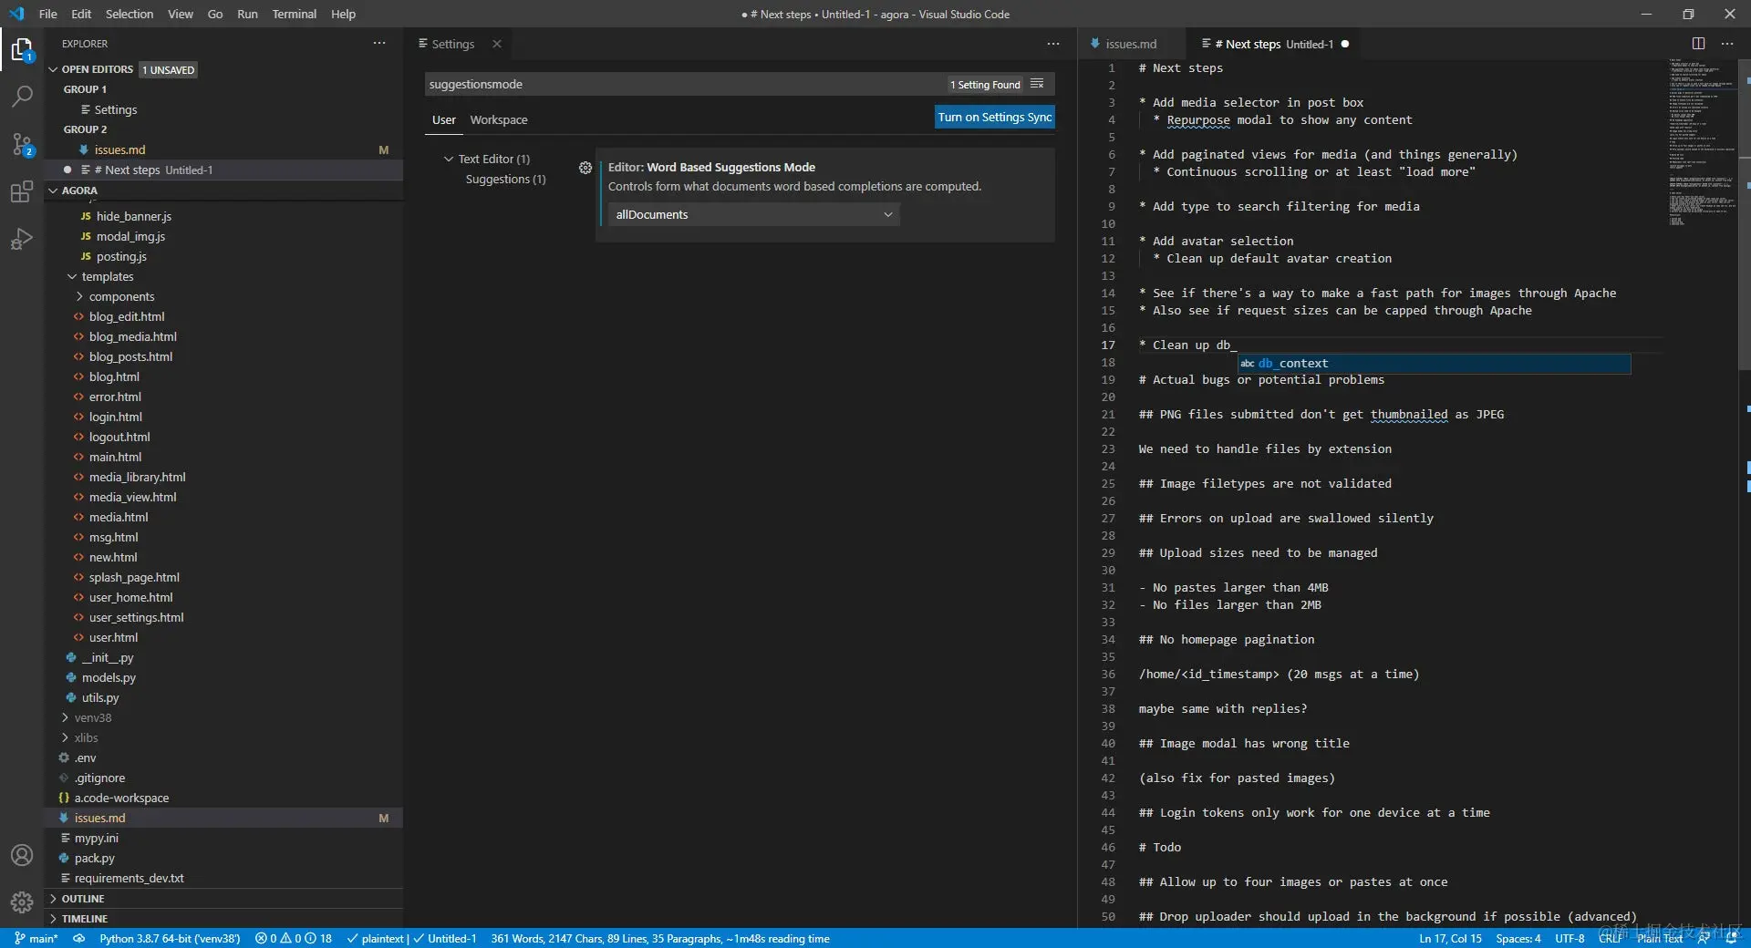This screenshot has width=1751, height=948.
Task: Collapse Text Editor settings category
Action: coord(449,159)
